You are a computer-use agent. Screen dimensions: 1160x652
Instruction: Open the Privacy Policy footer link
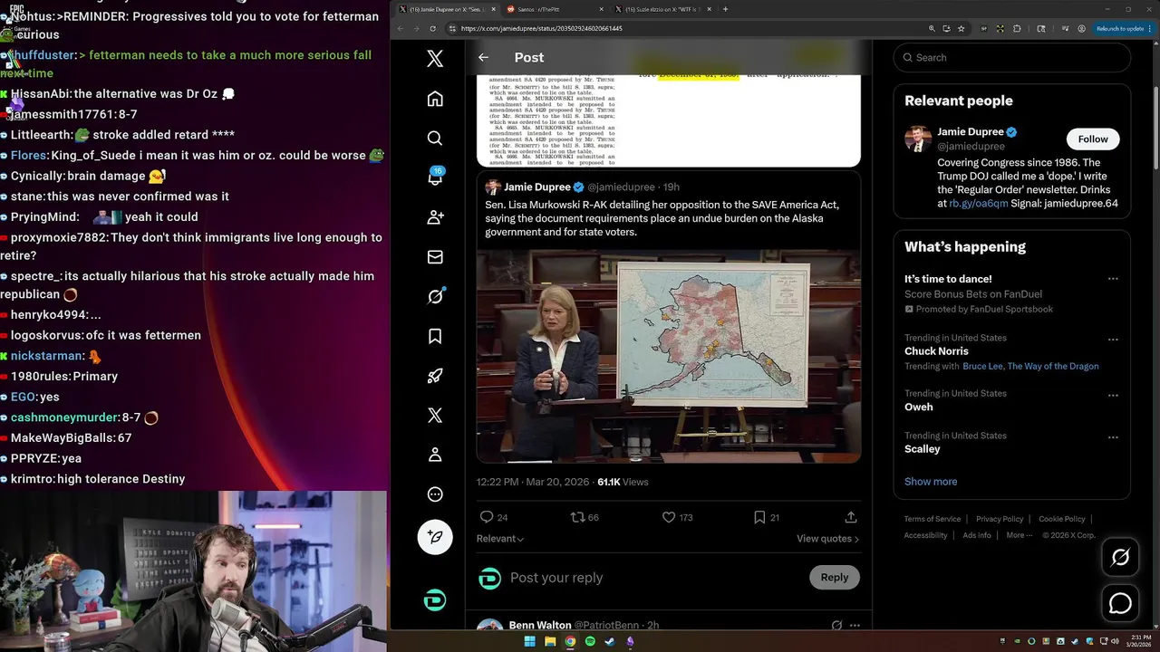tap(1000, 519)
